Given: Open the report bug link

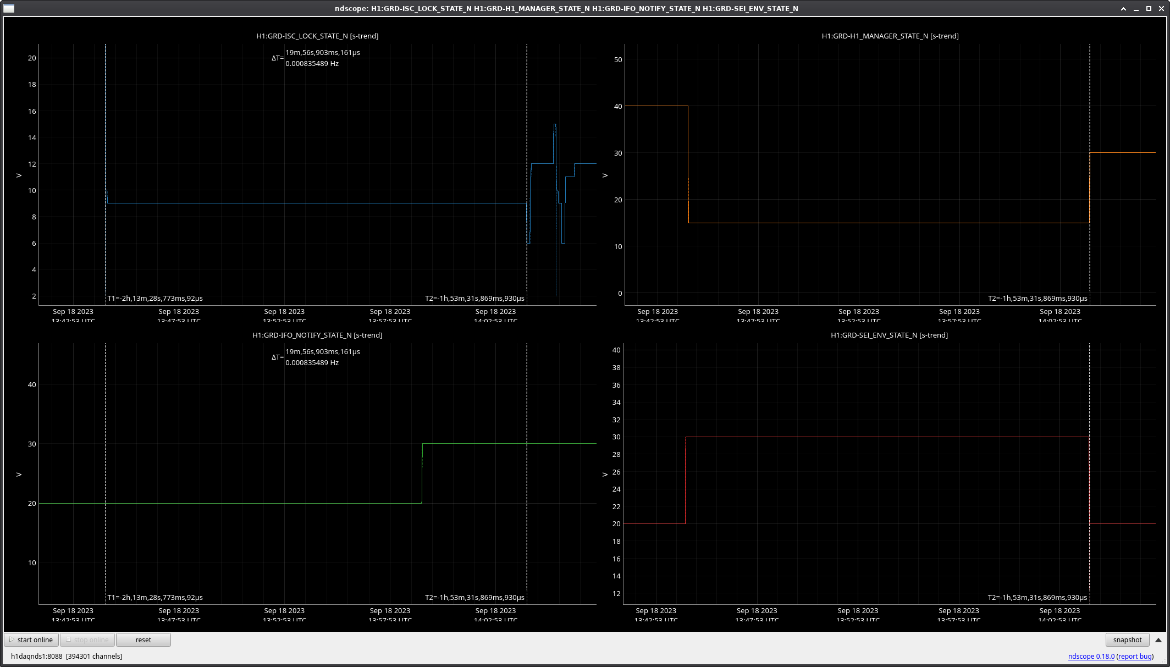Looking at the screenshot, I should [x=1135, y=656].
